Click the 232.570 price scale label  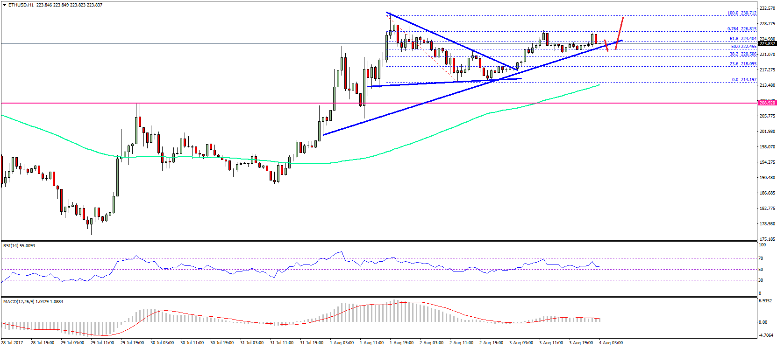[767, 8]
